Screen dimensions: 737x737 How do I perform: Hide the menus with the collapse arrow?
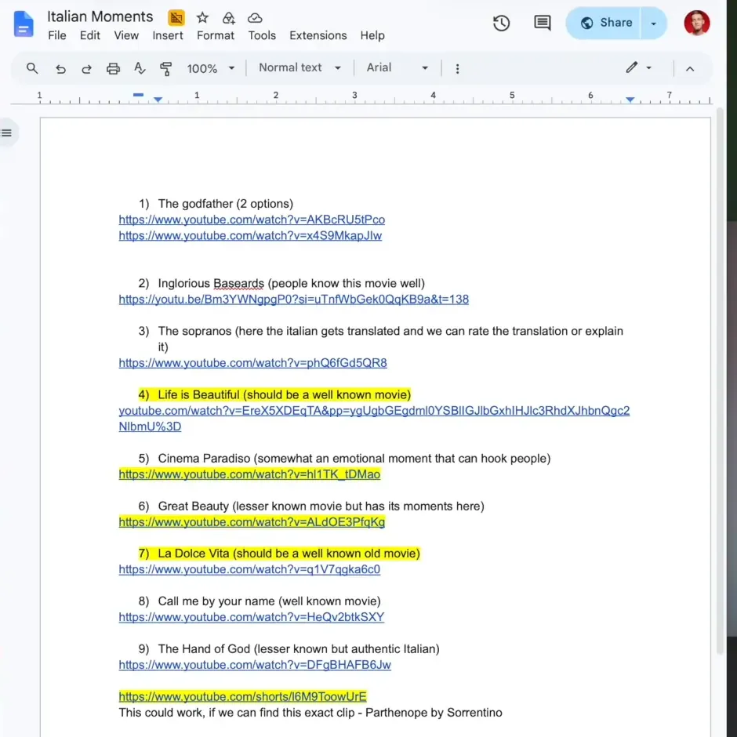689,69
